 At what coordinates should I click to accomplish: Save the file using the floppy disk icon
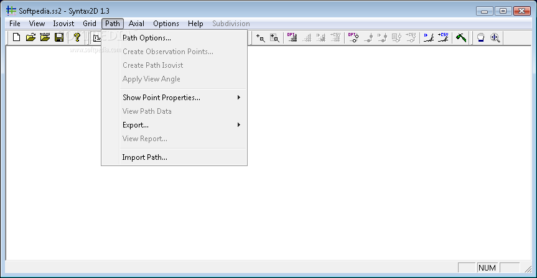[59, 37]
